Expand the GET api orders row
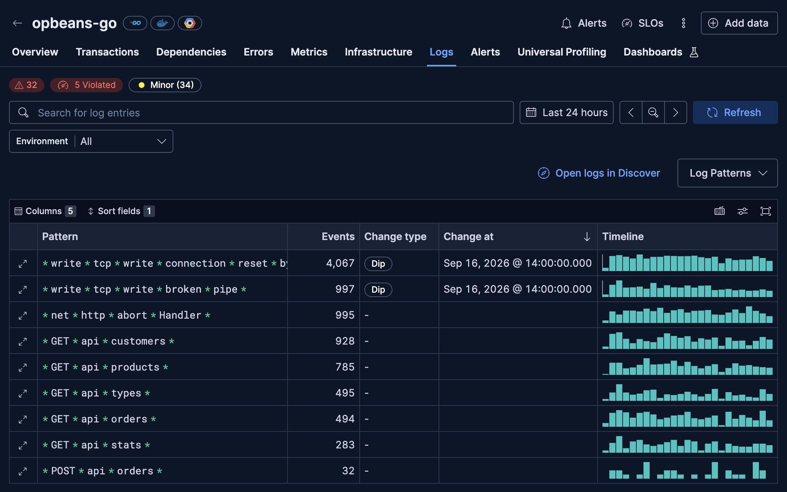The height and width of the screenshot is (492, 787). coord(23,419)
